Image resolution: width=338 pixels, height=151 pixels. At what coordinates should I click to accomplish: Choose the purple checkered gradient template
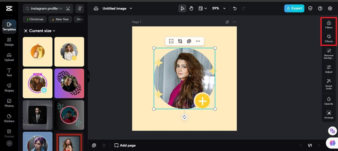point(69,83)
